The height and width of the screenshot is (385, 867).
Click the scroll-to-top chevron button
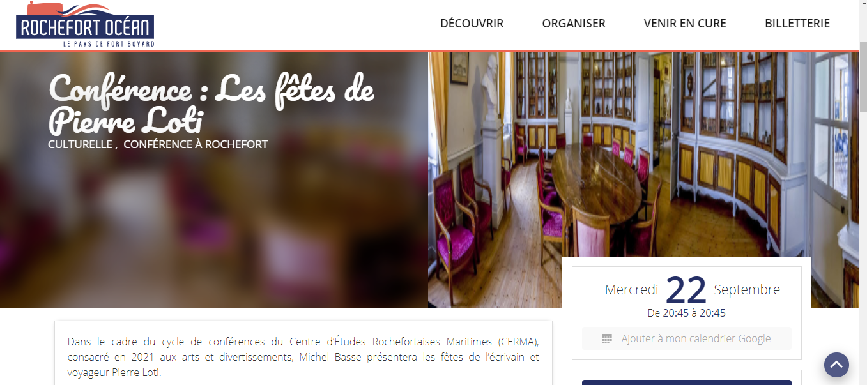(x=836, y=365)
